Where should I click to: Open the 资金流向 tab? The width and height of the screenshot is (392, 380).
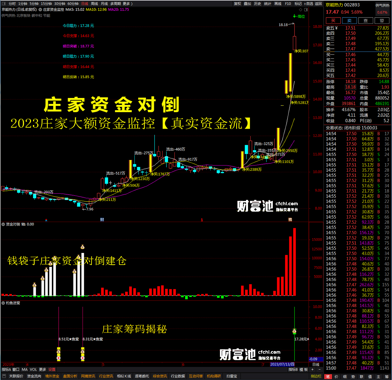34,376
